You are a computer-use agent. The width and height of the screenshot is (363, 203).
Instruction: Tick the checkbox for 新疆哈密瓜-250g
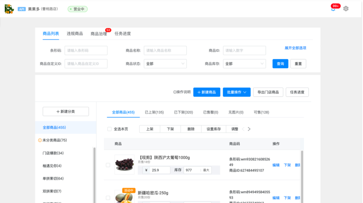(x=108, y=198)
